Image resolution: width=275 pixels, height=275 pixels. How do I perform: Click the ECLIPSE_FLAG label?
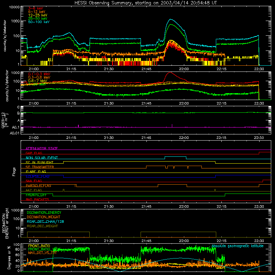(37, 176)
